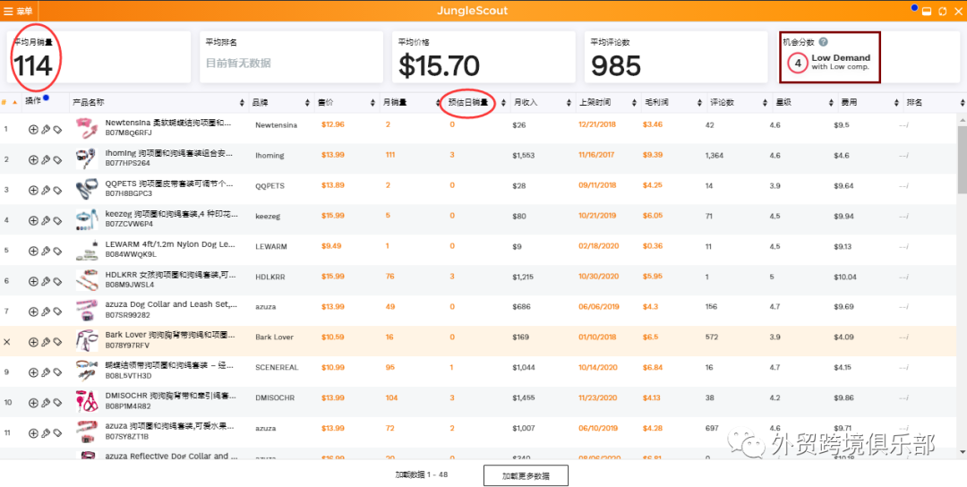Open the 菜单 hamburger menu

(x=18, y=11)
